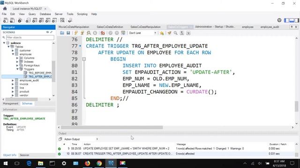Open the find magnifier in editor toolbar
This screenshot has width=300, height=168.
tap(176, 33)
